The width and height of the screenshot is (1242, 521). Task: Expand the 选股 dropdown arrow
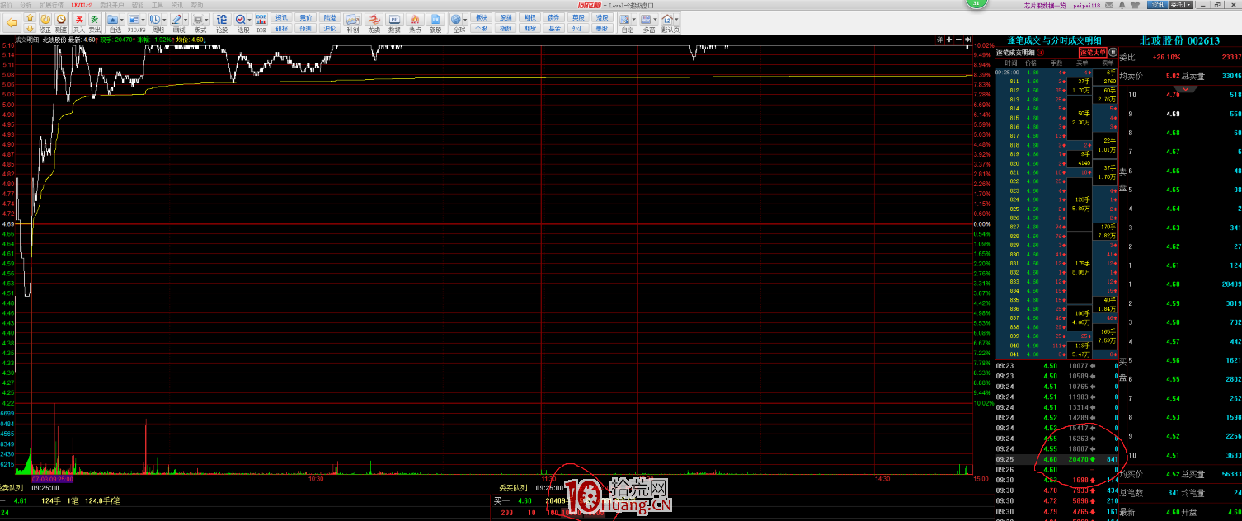coord(249,20)
